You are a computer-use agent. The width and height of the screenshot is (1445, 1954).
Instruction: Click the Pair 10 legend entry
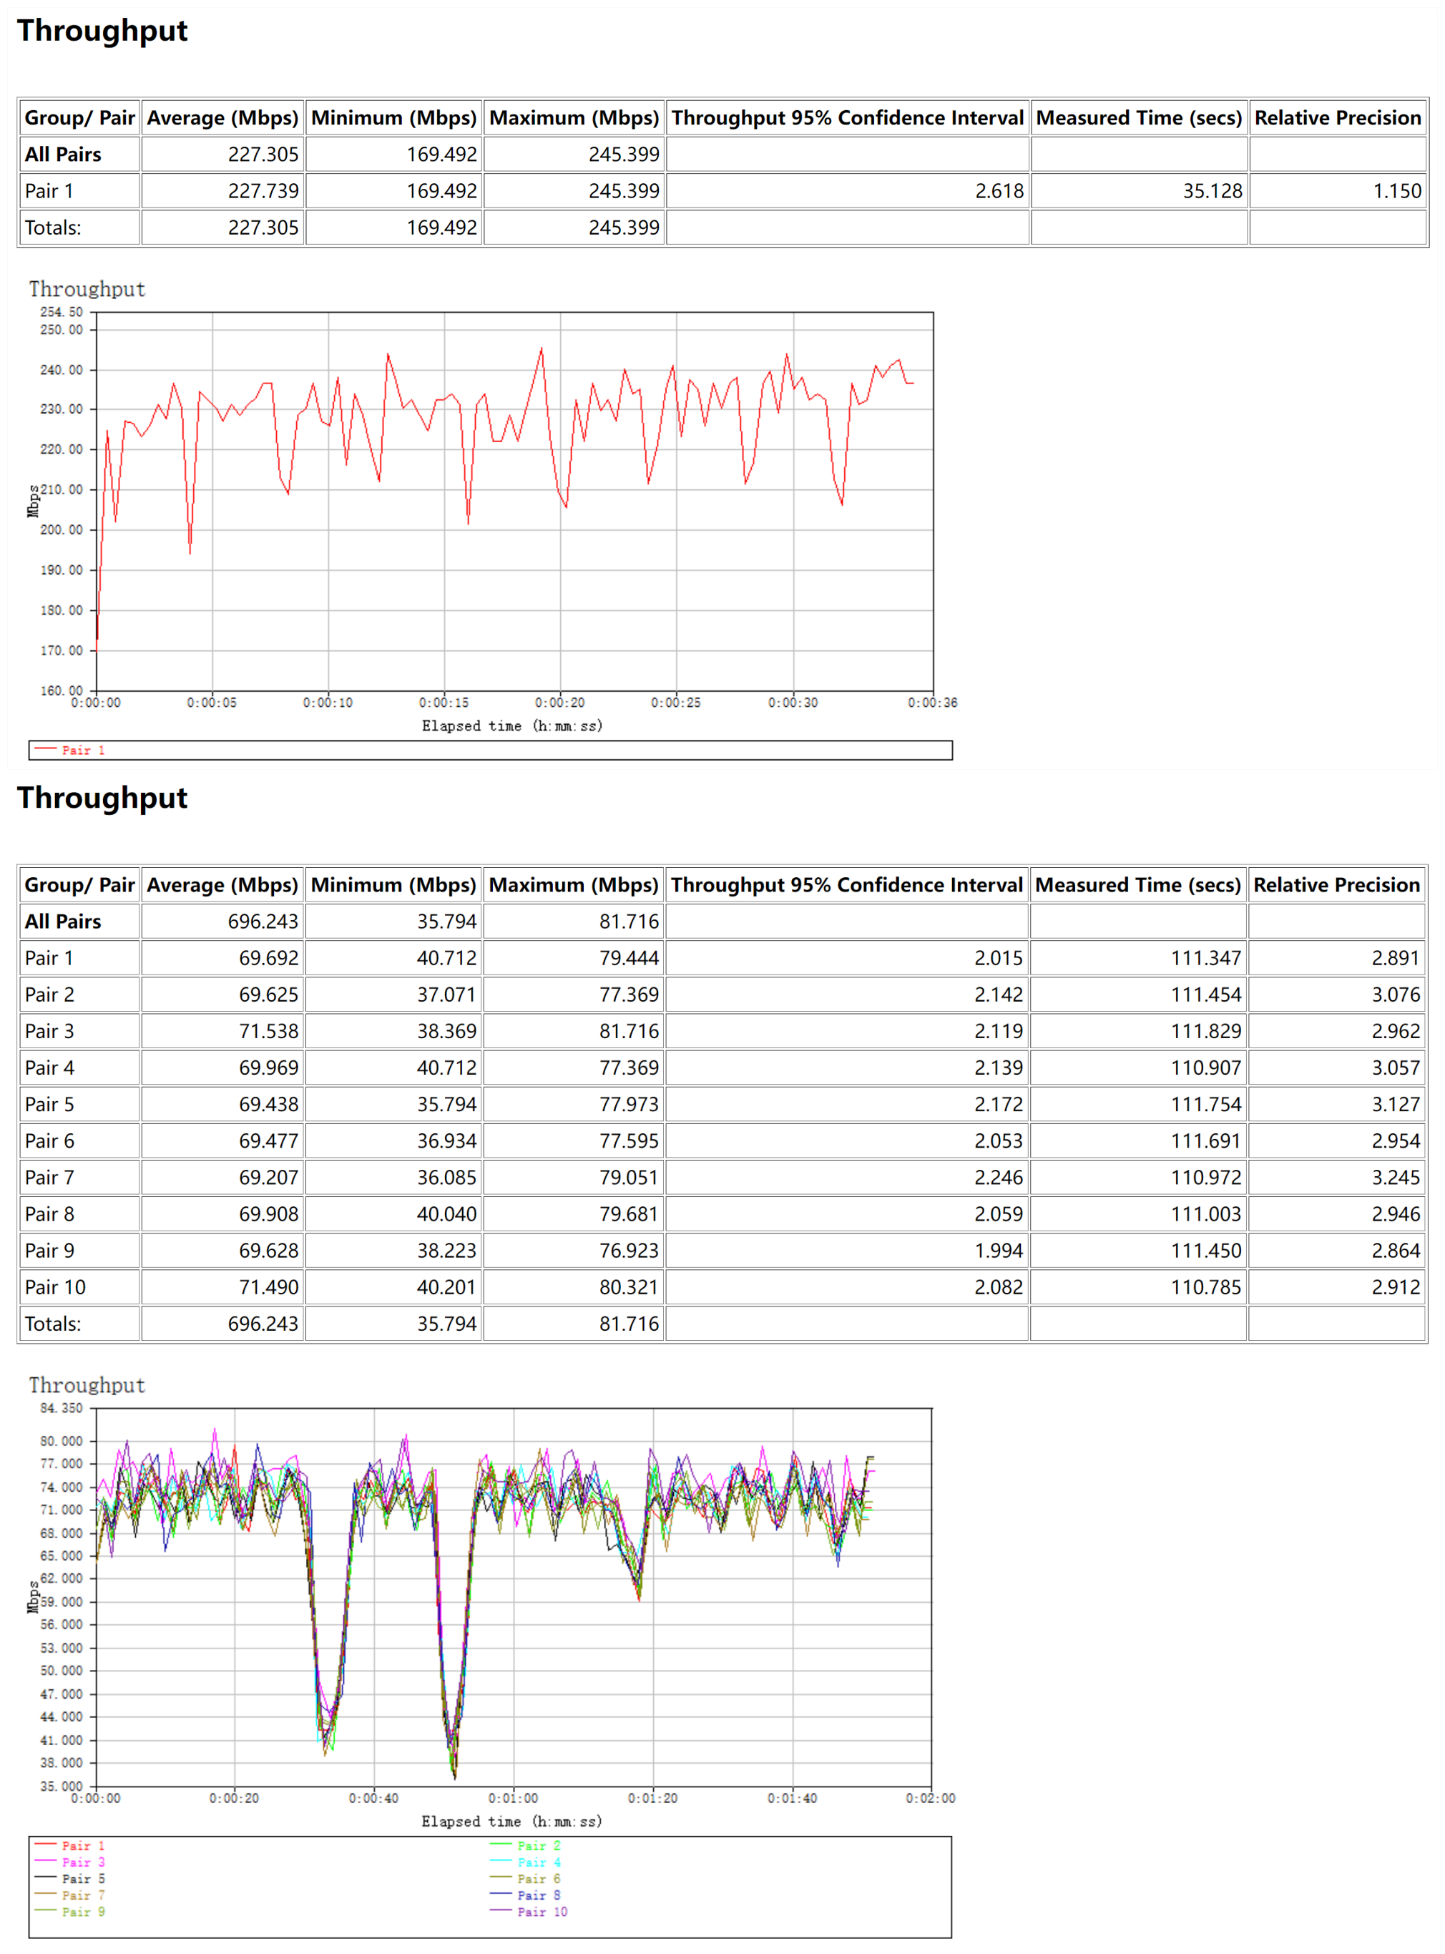542,1911
